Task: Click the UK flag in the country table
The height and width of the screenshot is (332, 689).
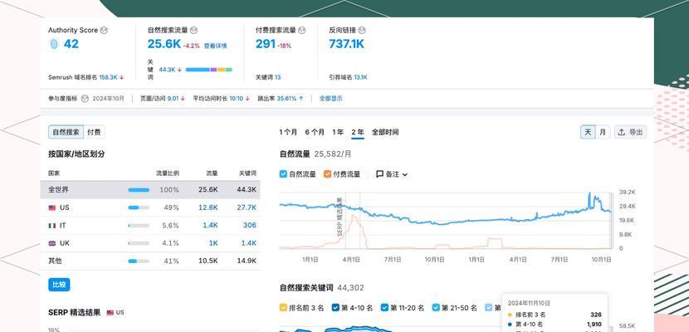Action: click(x=52, y=243)
